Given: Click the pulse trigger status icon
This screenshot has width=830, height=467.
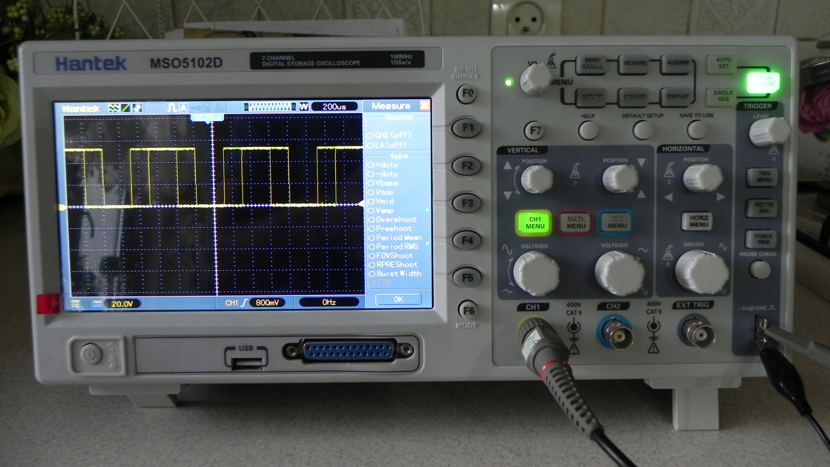Looking at the screenshot, I should click(172, 108).
